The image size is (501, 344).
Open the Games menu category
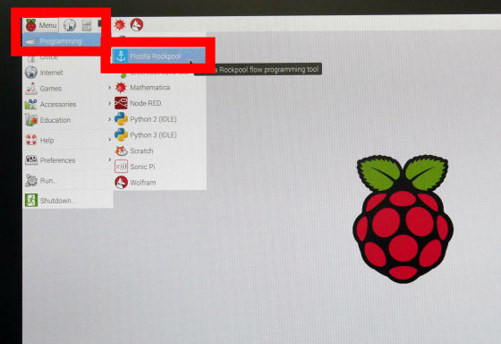click(68, 89)
